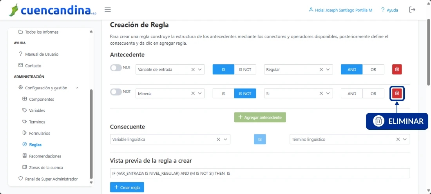Open Ayuda help in the header

(389, 10)
